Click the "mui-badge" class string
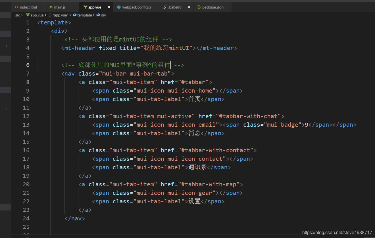375x238 pixels. tap(283, 125)
